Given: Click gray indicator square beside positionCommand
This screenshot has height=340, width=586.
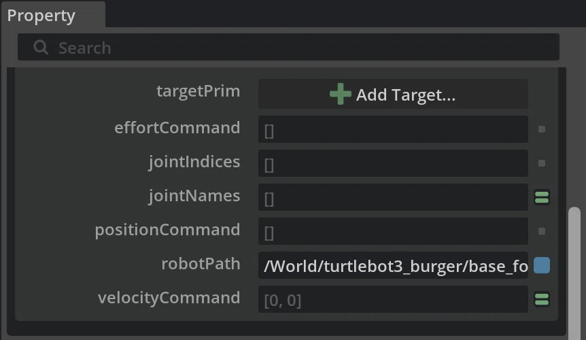Looking at the screenshot, I should click(x=542, y=231).
